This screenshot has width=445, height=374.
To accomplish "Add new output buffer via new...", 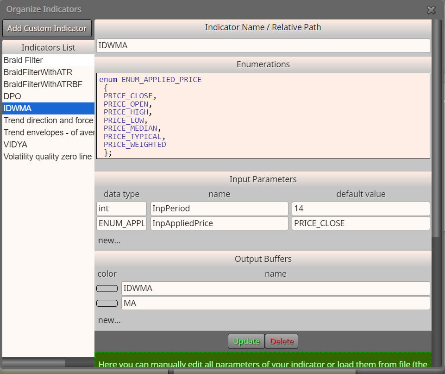I will (x=109, y=320).
